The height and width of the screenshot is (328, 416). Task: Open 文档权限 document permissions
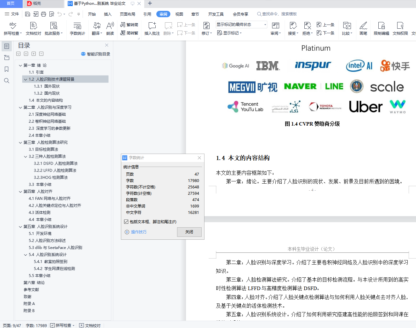[x=400, y=28]
